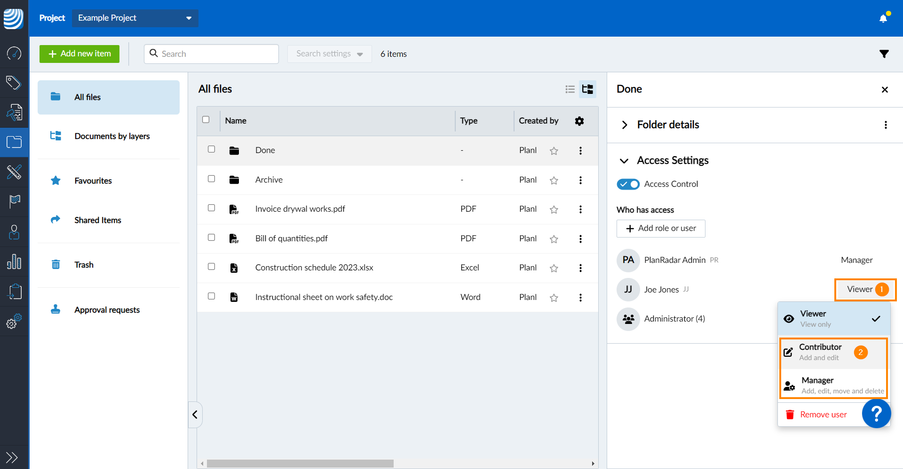Open the blue help question mark button
Image resolution: width=903 pixels, height=469 pixels.
876,414
